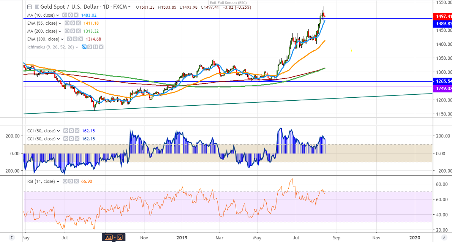Remove the EMA (55, close) indicator
This screenshot has height=242, width=452.
tap(78, 23)
